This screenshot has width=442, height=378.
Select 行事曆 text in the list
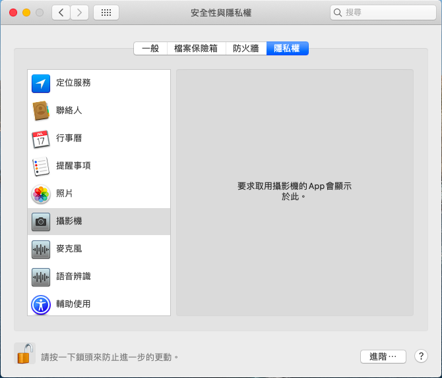[69, 138]
